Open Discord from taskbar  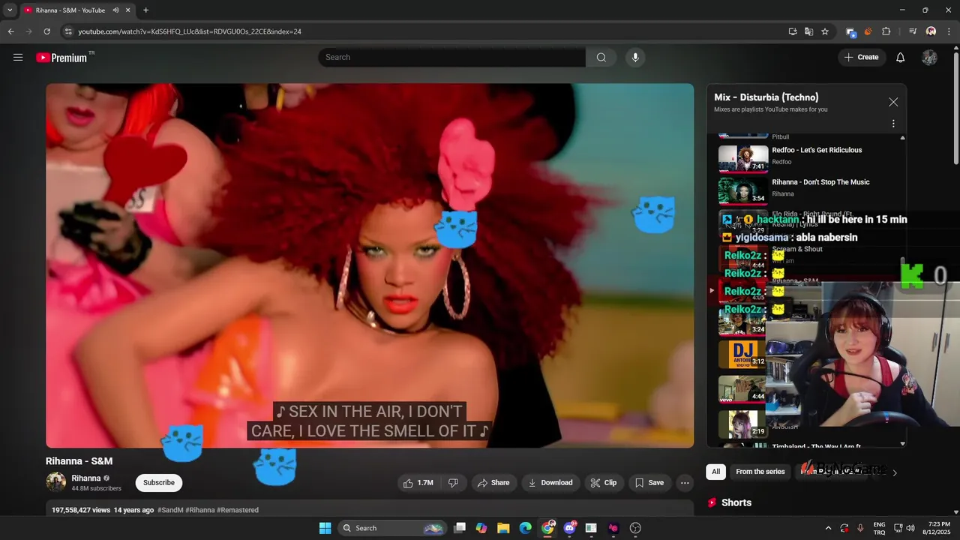coord(569,528)
